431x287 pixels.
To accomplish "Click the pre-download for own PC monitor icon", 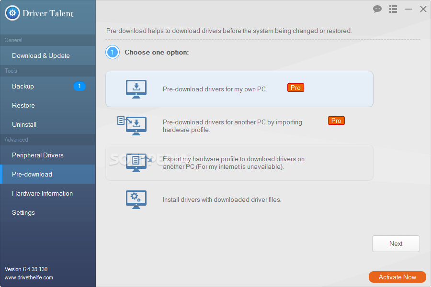I will (136, 89).
